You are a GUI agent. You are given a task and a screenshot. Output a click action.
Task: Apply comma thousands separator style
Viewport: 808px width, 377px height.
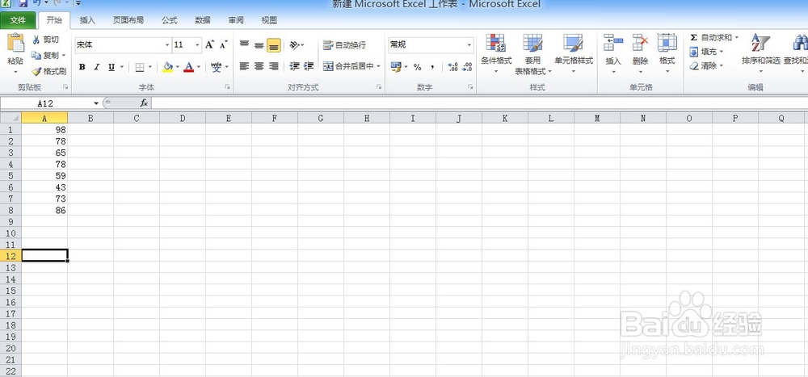(x=432, y=67)
